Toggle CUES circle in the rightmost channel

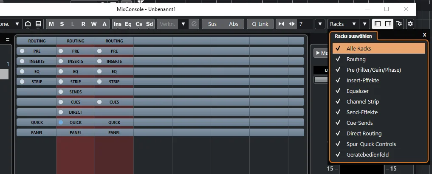99,102
